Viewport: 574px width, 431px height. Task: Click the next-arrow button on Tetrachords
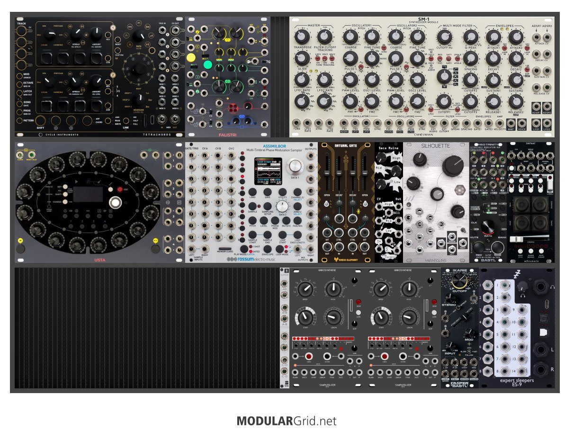pyautogui.click(x=71, y=120)
